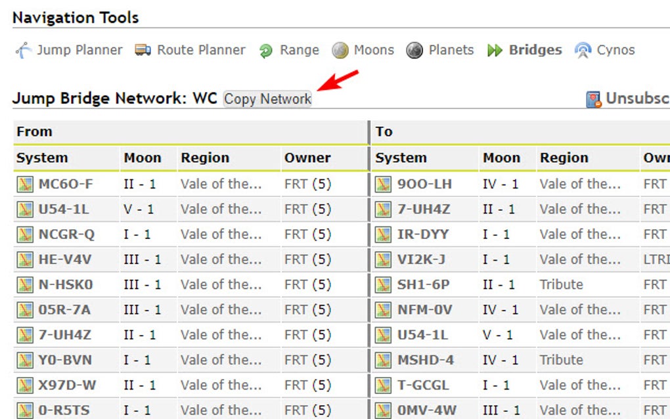
Task: Open map icon for 05R-7A row
Action: coord(25,311)
